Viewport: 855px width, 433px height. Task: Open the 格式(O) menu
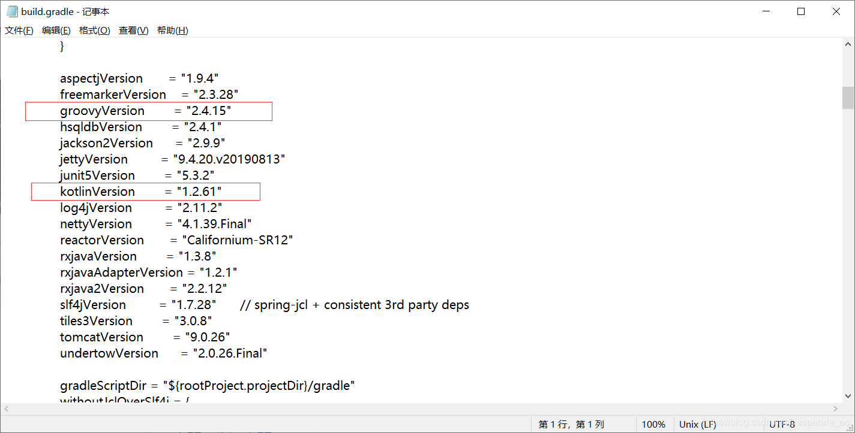tap(95, 31)
